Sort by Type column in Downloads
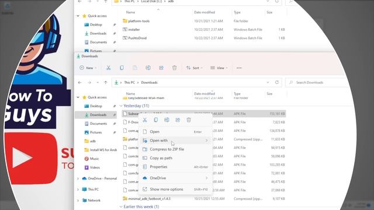 point(237,94)
